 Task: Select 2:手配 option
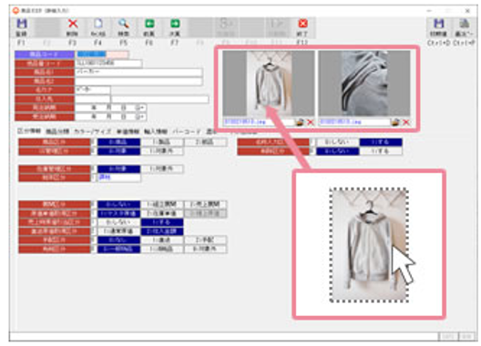pyautogui.click(x=206, y=239)
